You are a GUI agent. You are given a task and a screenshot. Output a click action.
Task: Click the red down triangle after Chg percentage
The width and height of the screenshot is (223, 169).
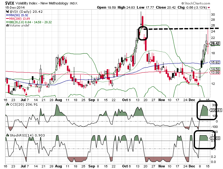pyautogui.click(x=209, y=8)
